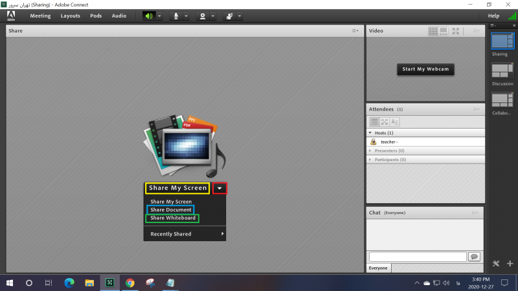Viewport: 518px width, 291px height.
Task: Click the raise hand status icon
Action: pyautogui.click(x=229, y=16)
